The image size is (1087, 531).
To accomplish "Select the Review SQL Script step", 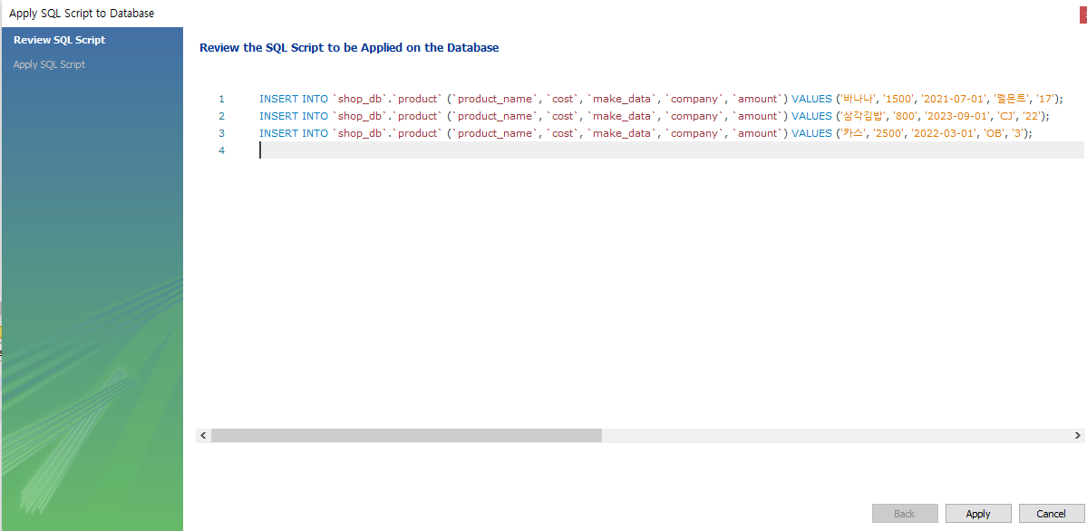I will tap(60, 40).
